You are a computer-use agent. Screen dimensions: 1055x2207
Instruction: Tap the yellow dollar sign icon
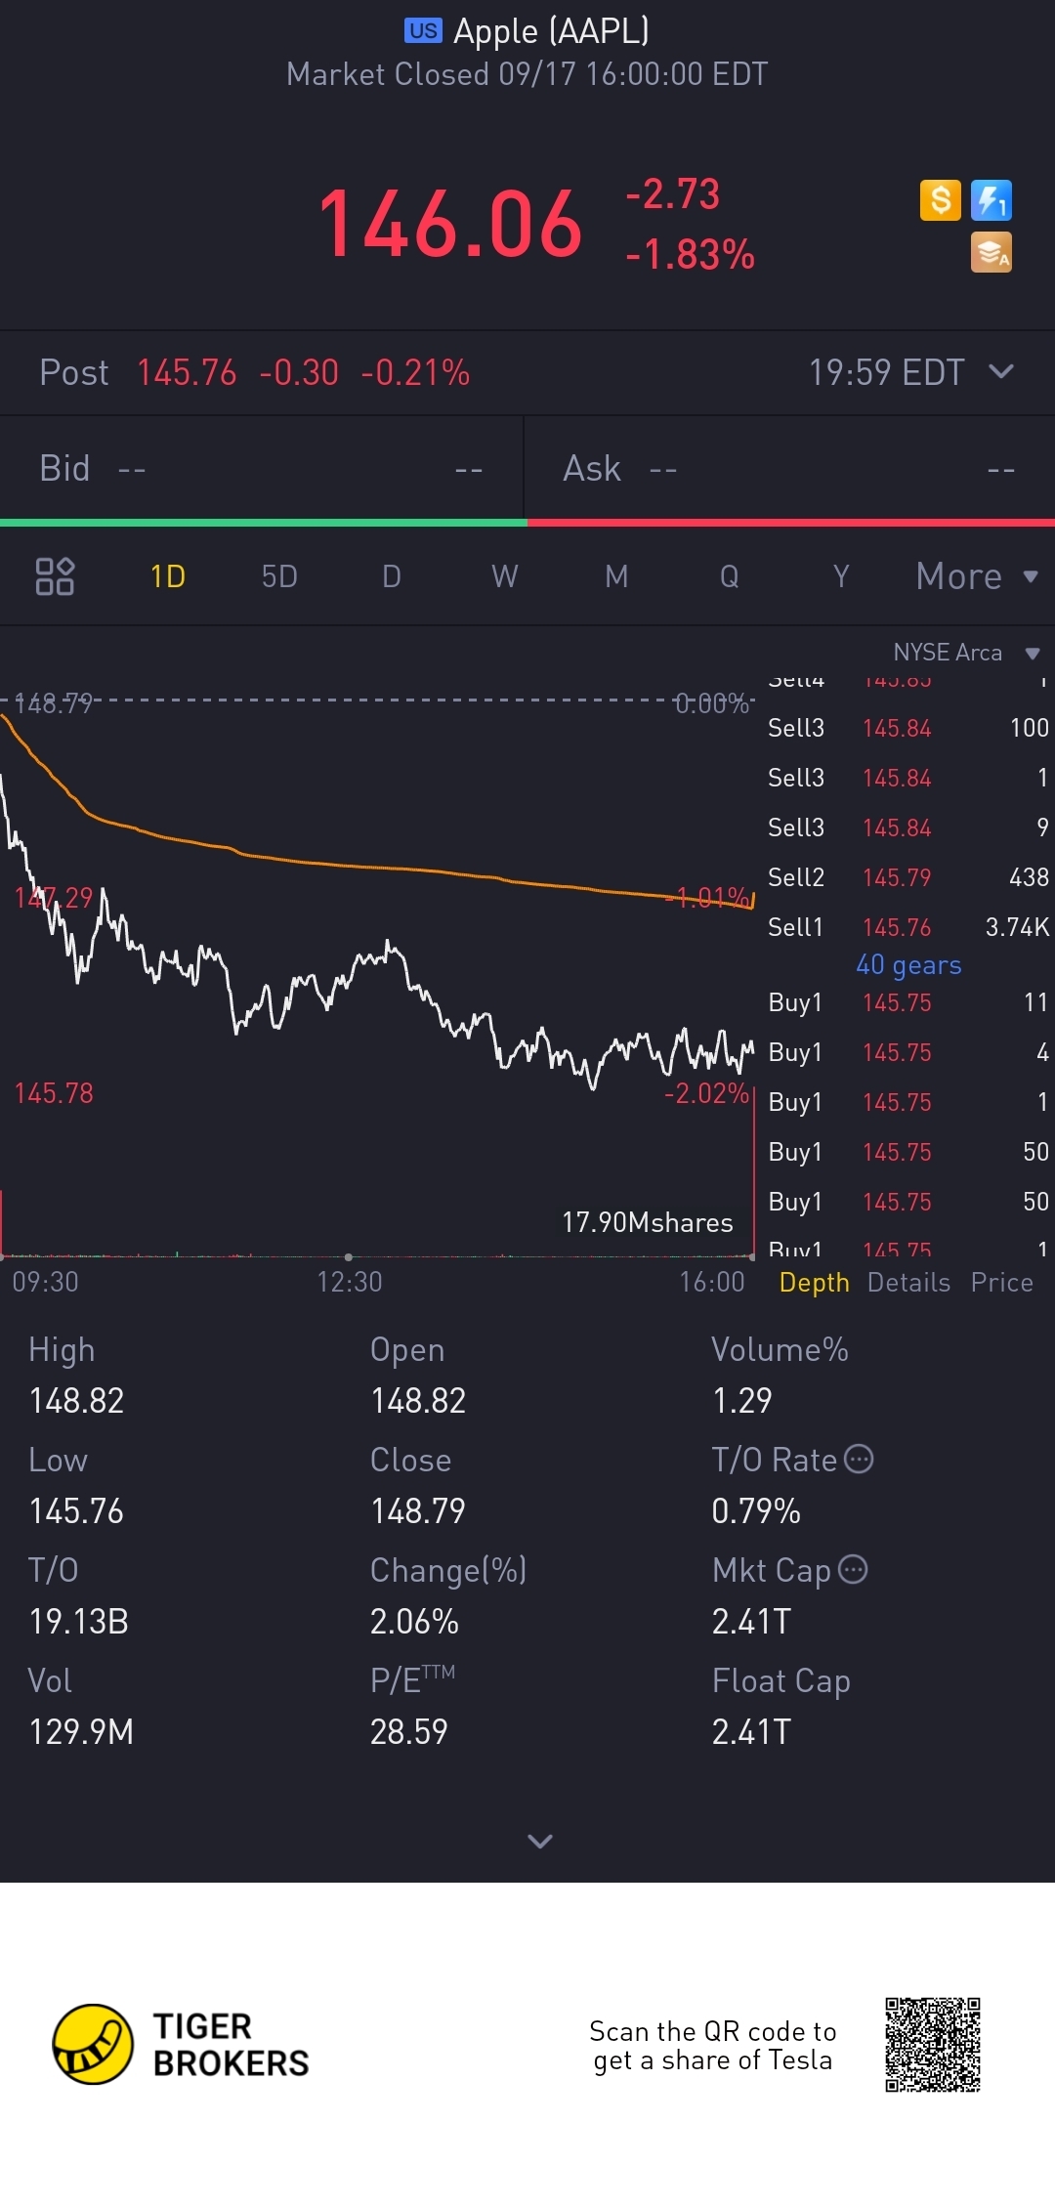(941, 200)
